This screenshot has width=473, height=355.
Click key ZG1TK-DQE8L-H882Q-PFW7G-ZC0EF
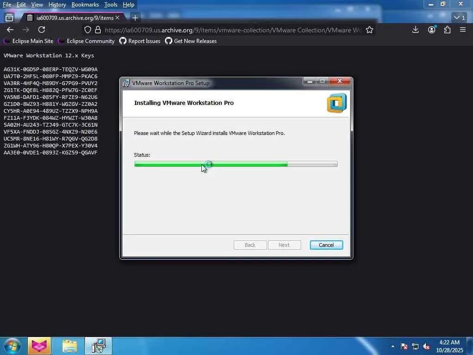click(x=50, y=90)
